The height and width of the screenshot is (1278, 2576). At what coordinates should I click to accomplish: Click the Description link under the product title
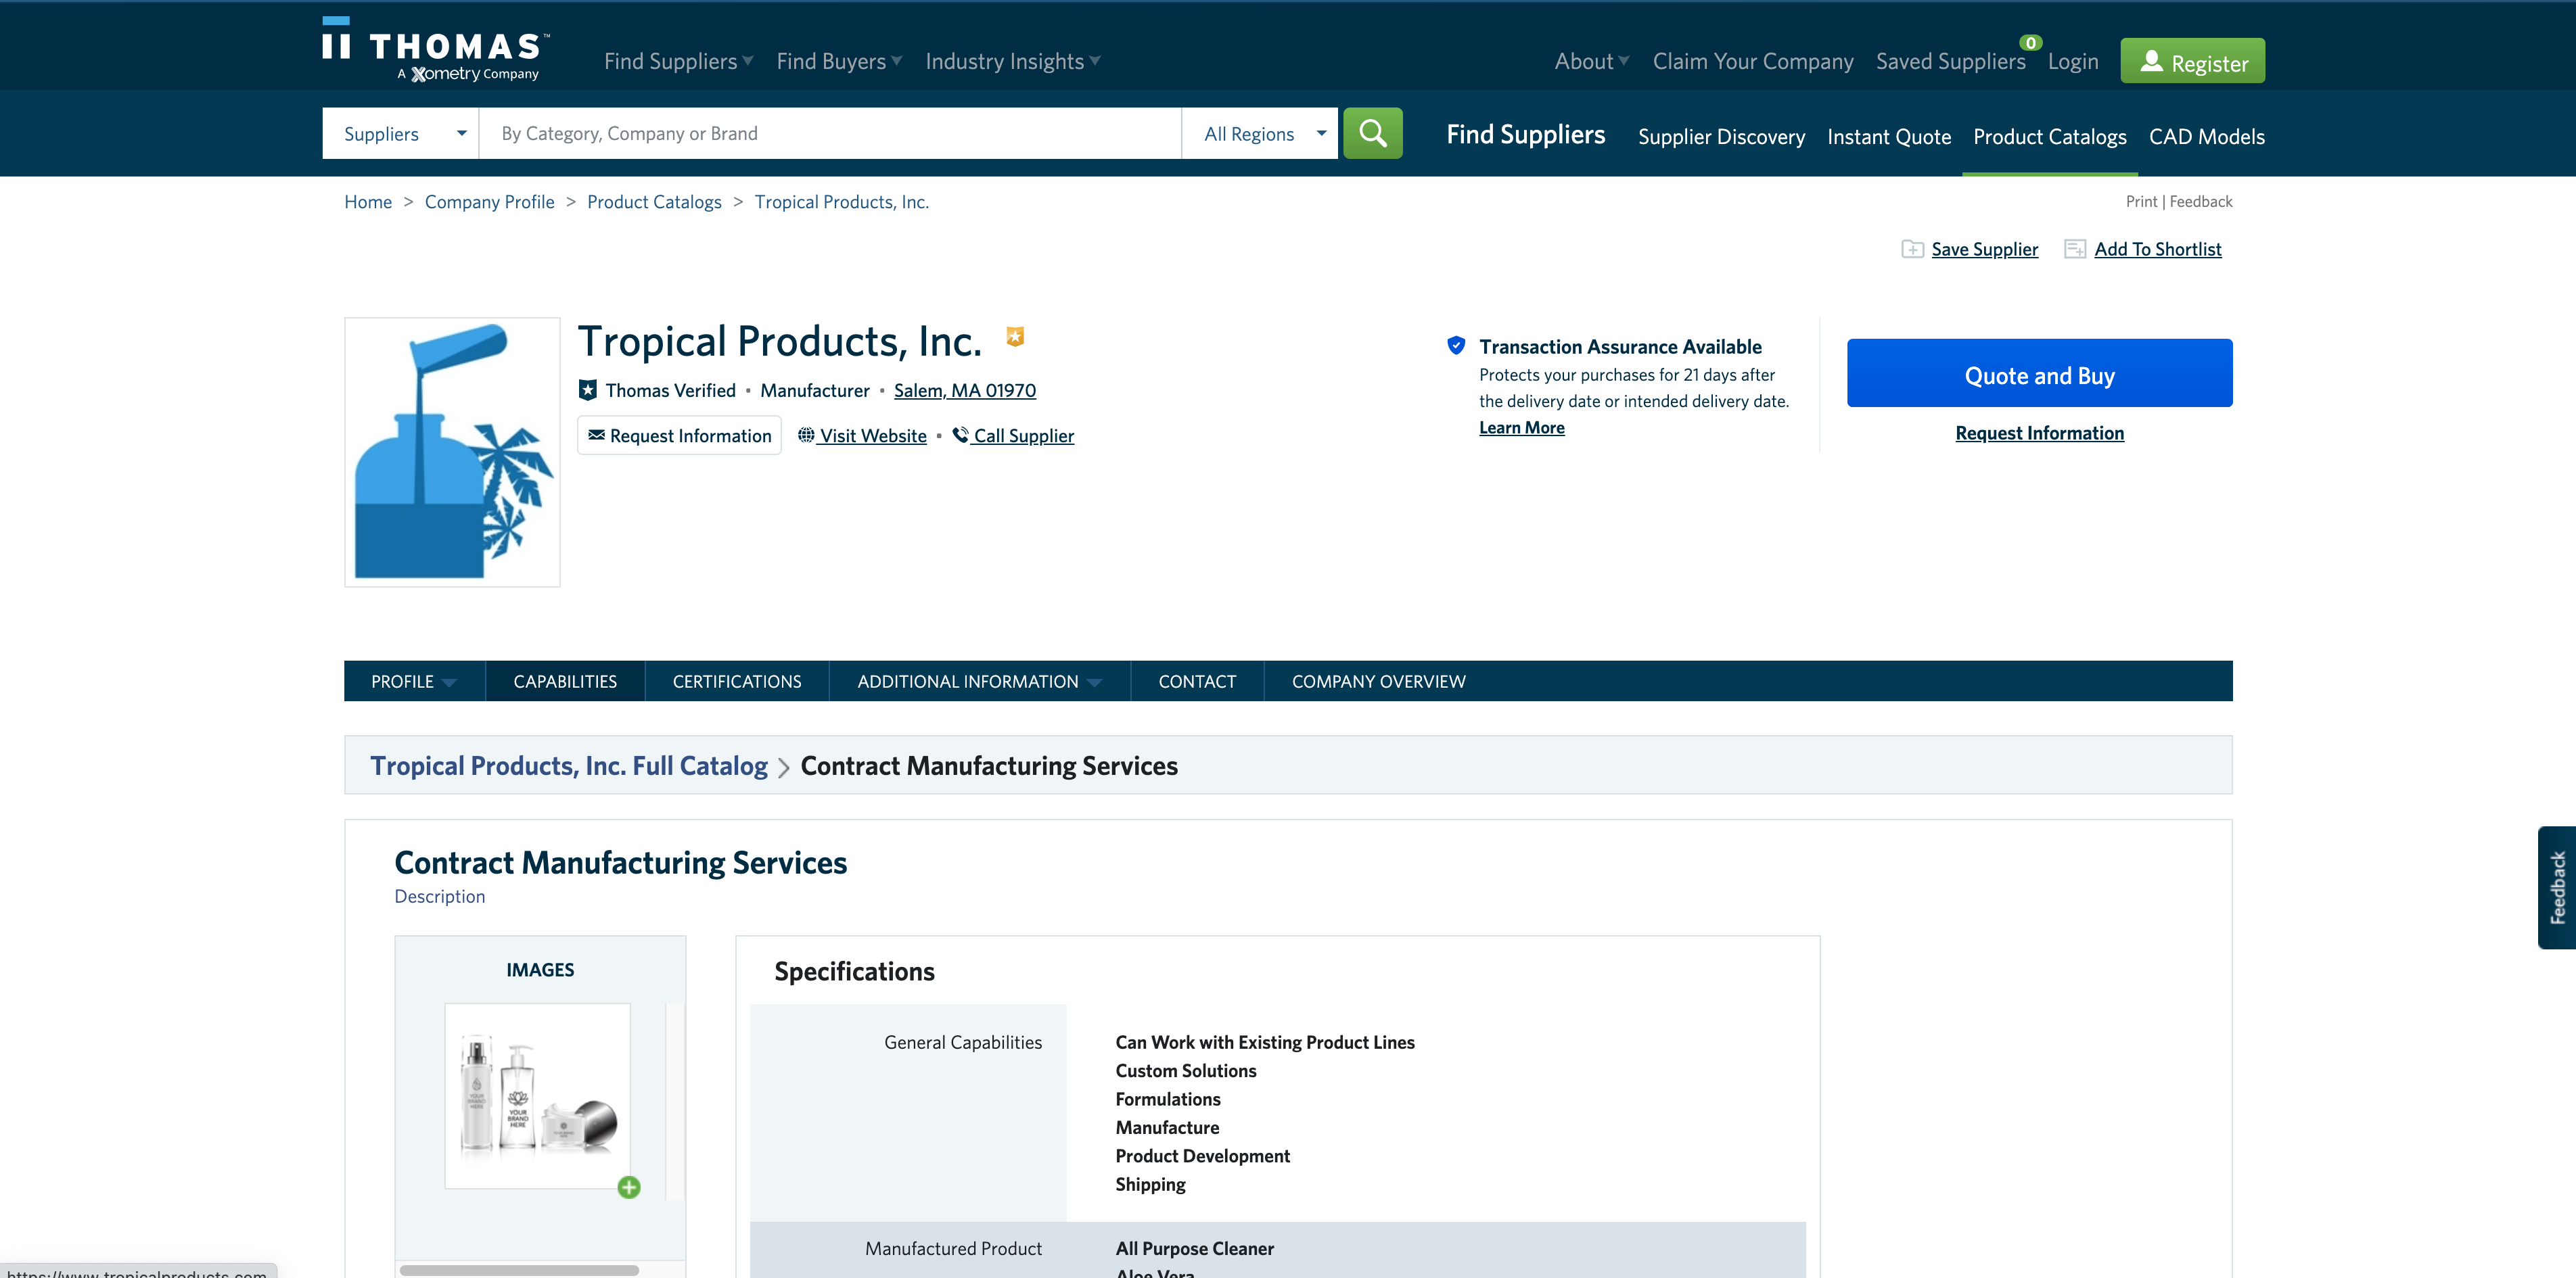(x=439, y=897)
